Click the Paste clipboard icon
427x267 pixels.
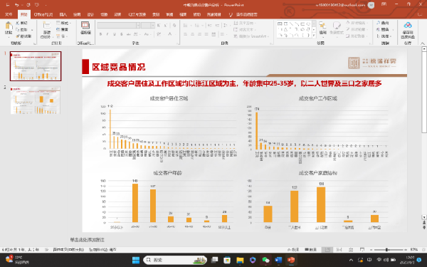pyautogui.click(x=9, y=27)
